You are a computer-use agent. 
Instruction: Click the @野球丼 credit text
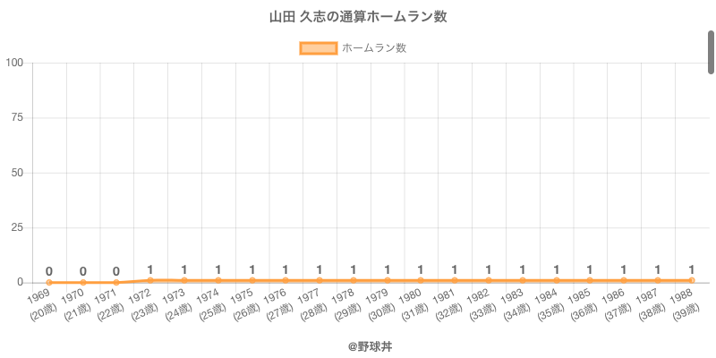tap(358, 344)
